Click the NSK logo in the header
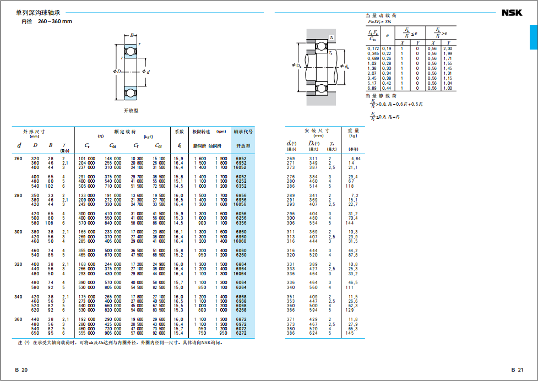This screenshot has height=381, width=538. coord(512,13)
